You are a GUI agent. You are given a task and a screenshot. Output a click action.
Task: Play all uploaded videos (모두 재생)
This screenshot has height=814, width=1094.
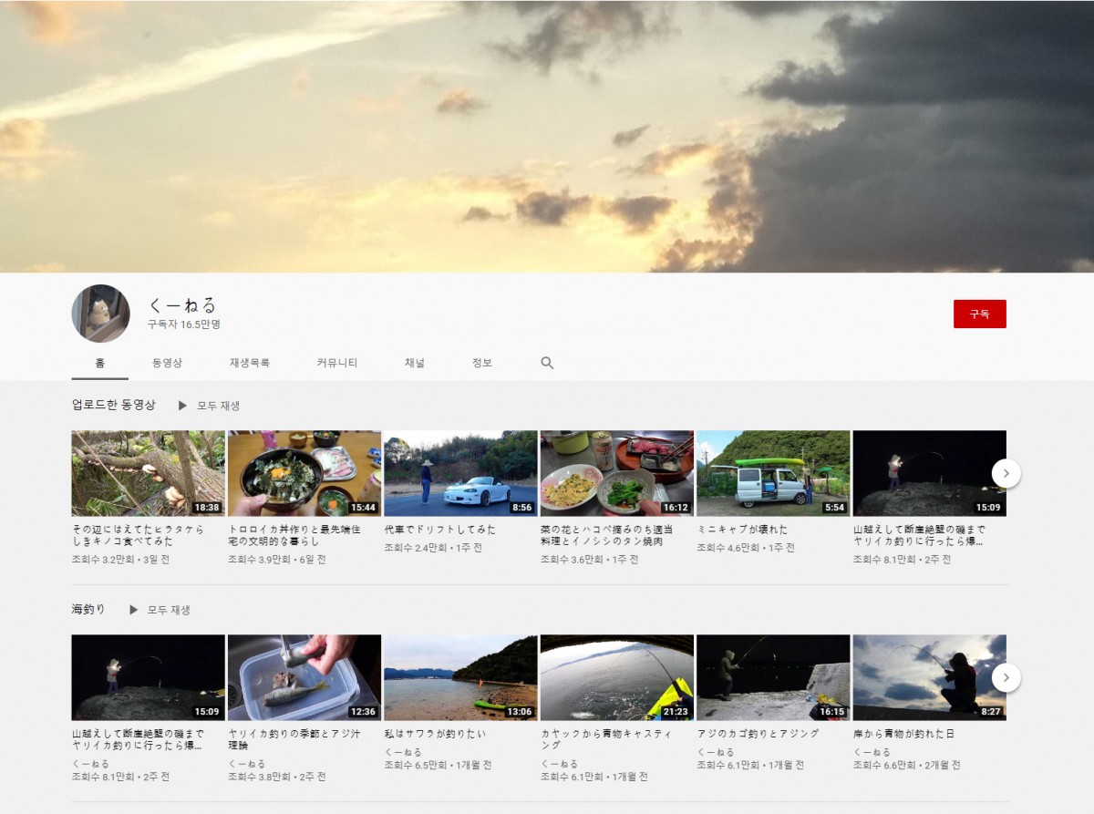(210, 406)
